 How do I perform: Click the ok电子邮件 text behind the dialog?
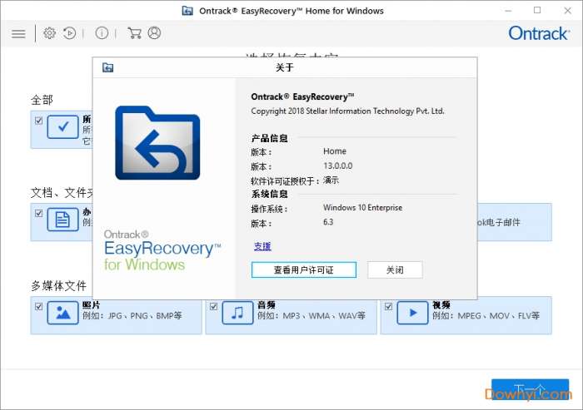pyautogui.click(x=499, y=222)
